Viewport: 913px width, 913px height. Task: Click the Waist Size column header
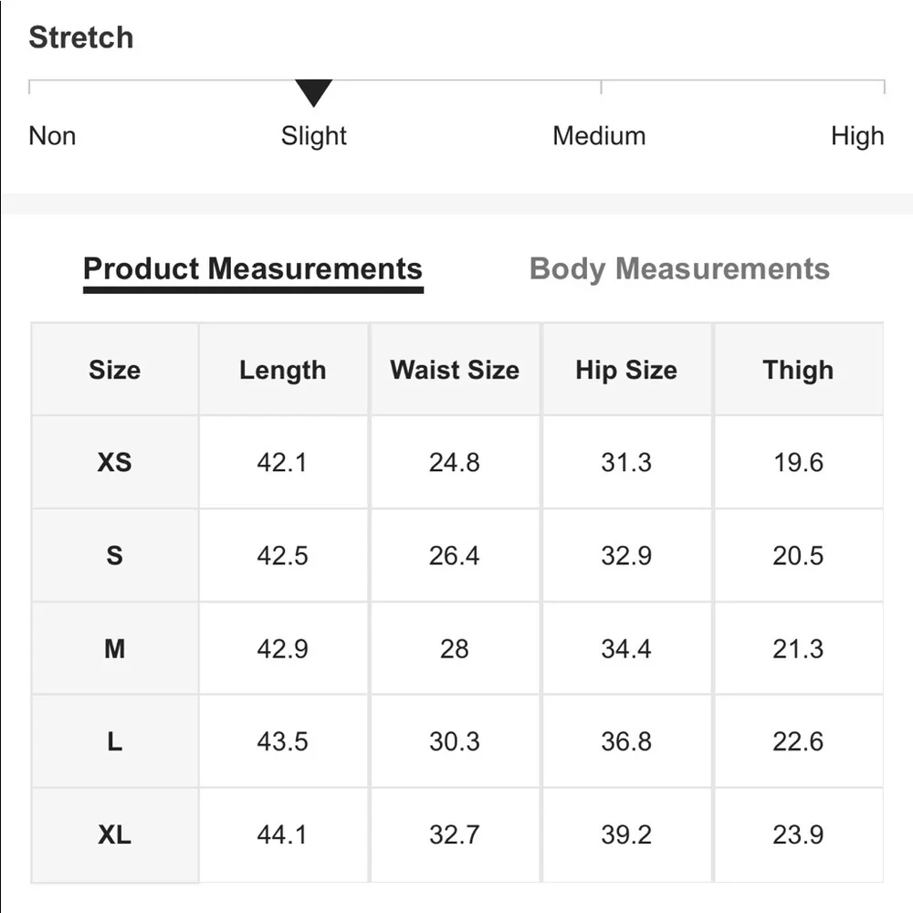tap(455, 370)
